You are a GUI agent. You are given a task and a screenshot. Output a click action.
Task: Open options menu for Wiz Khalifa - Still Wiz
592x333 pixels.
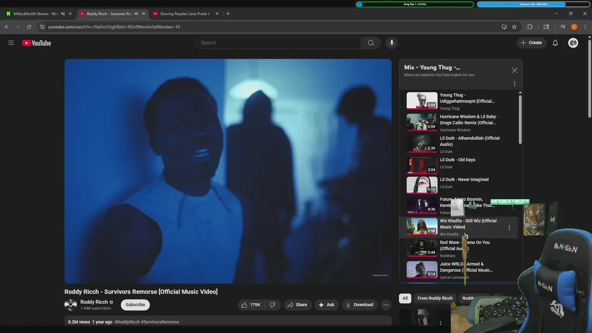click(x=509, y=228)
